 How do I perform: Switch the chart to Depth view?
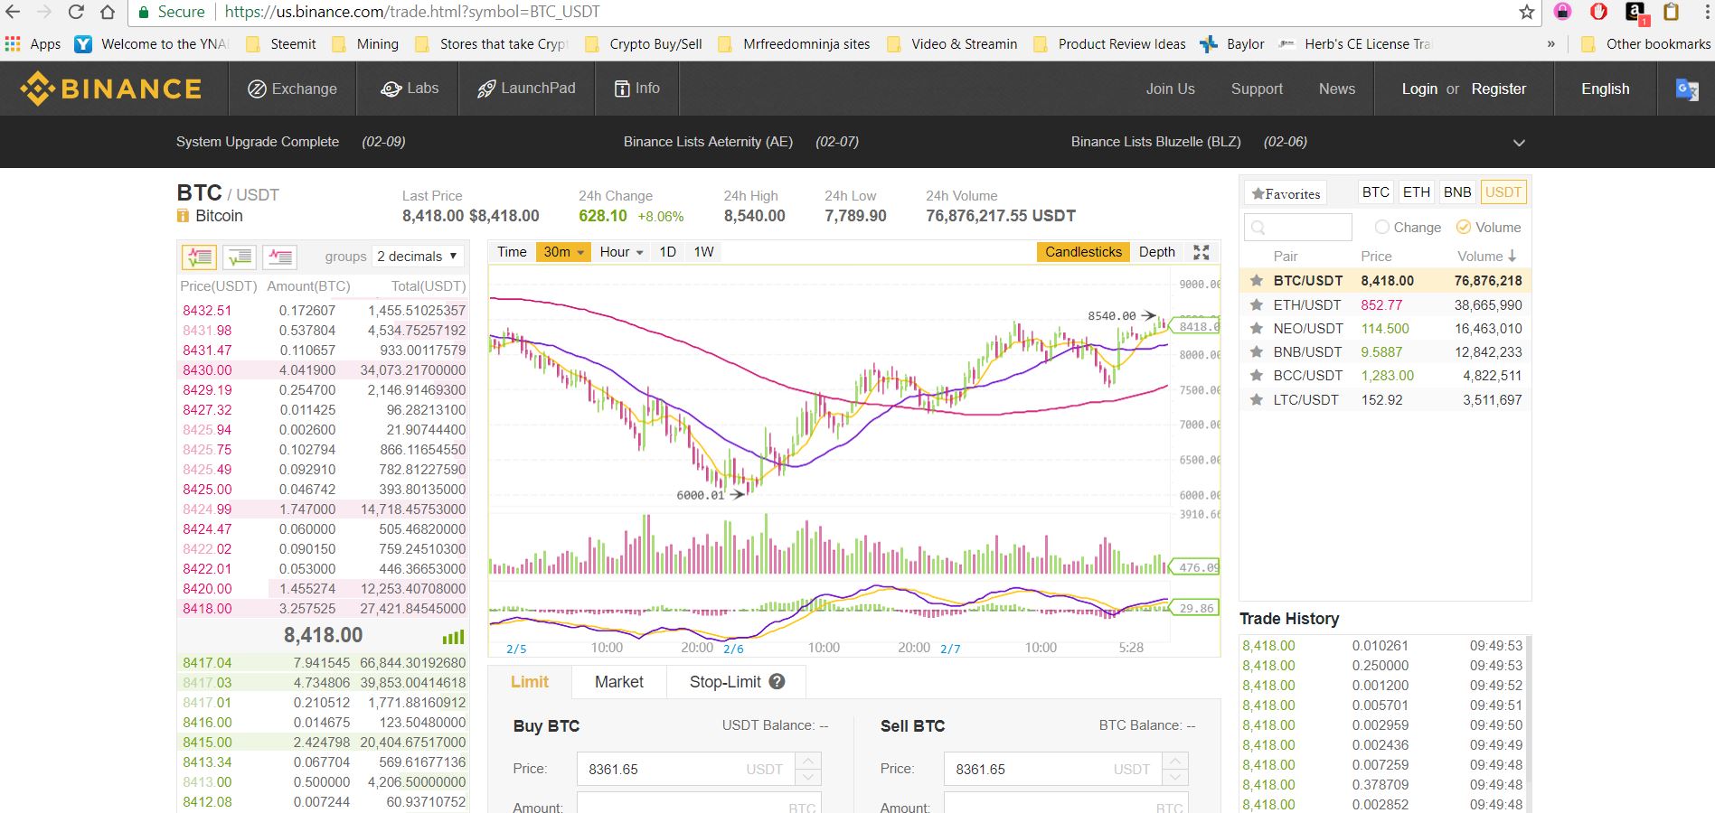[x=1157, y=252]
